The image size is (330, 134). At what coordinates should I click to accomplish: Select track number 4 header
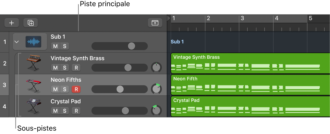(x=4, y=106)
